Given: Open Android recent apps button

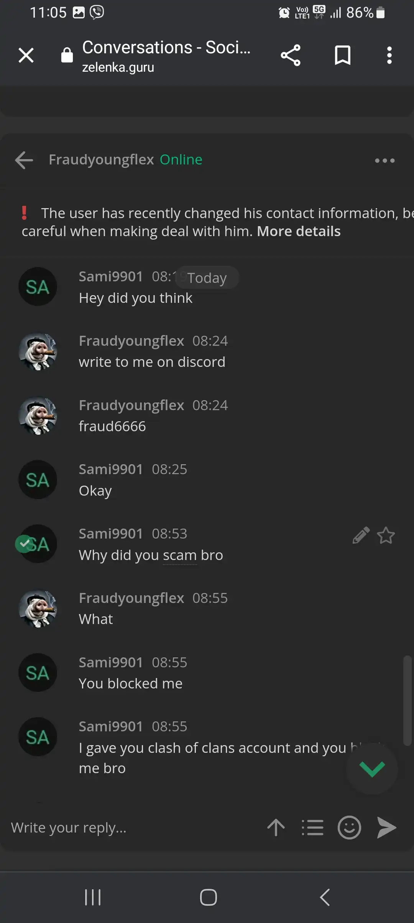Looking at the screenshot, I should pyautogui.click(x=93, y=897).
